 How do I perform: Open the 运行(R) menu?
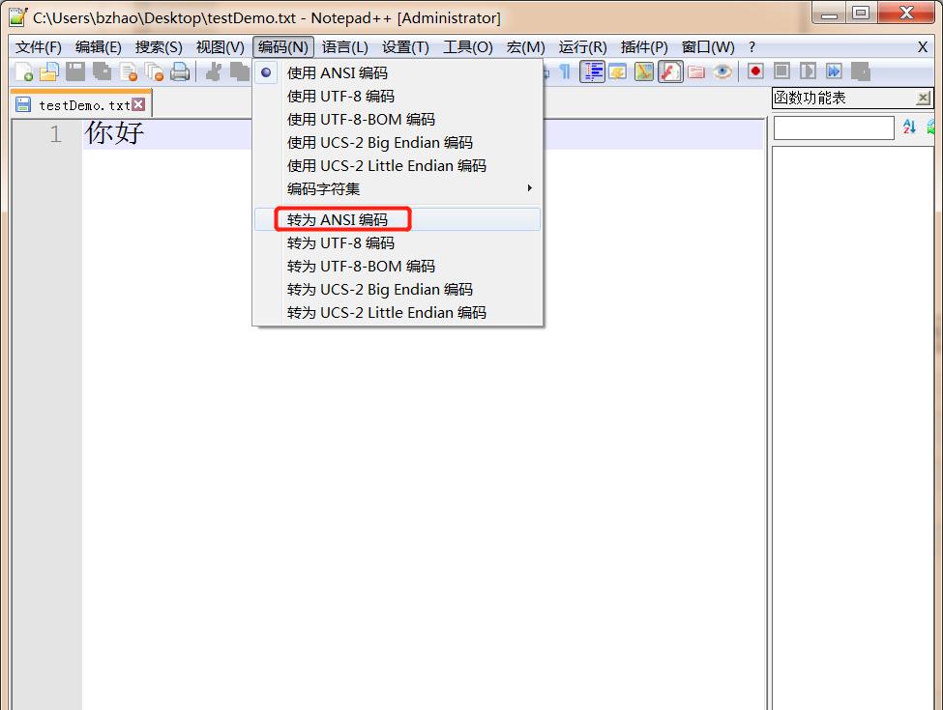click(x=583, y=47)
